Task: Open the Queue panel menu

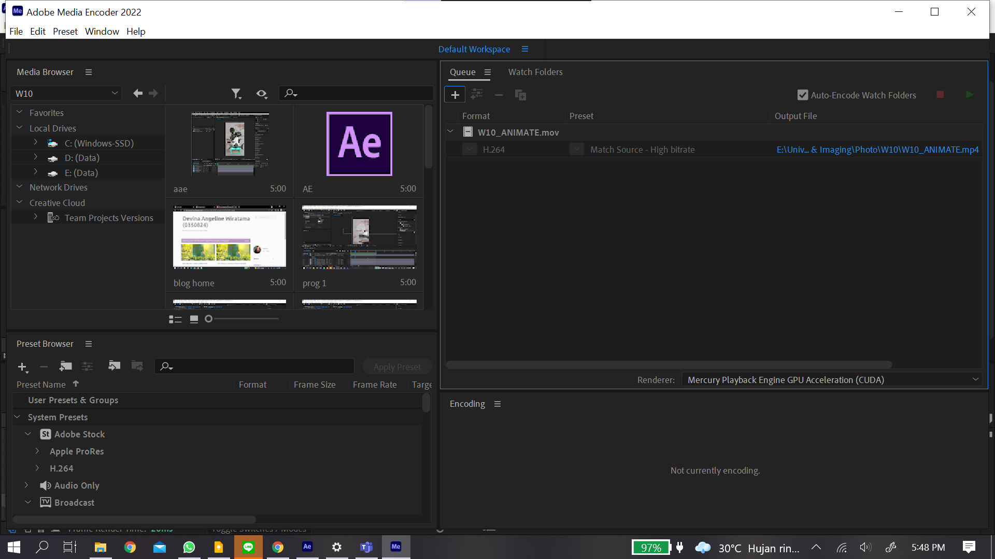Action: [488, 72]
